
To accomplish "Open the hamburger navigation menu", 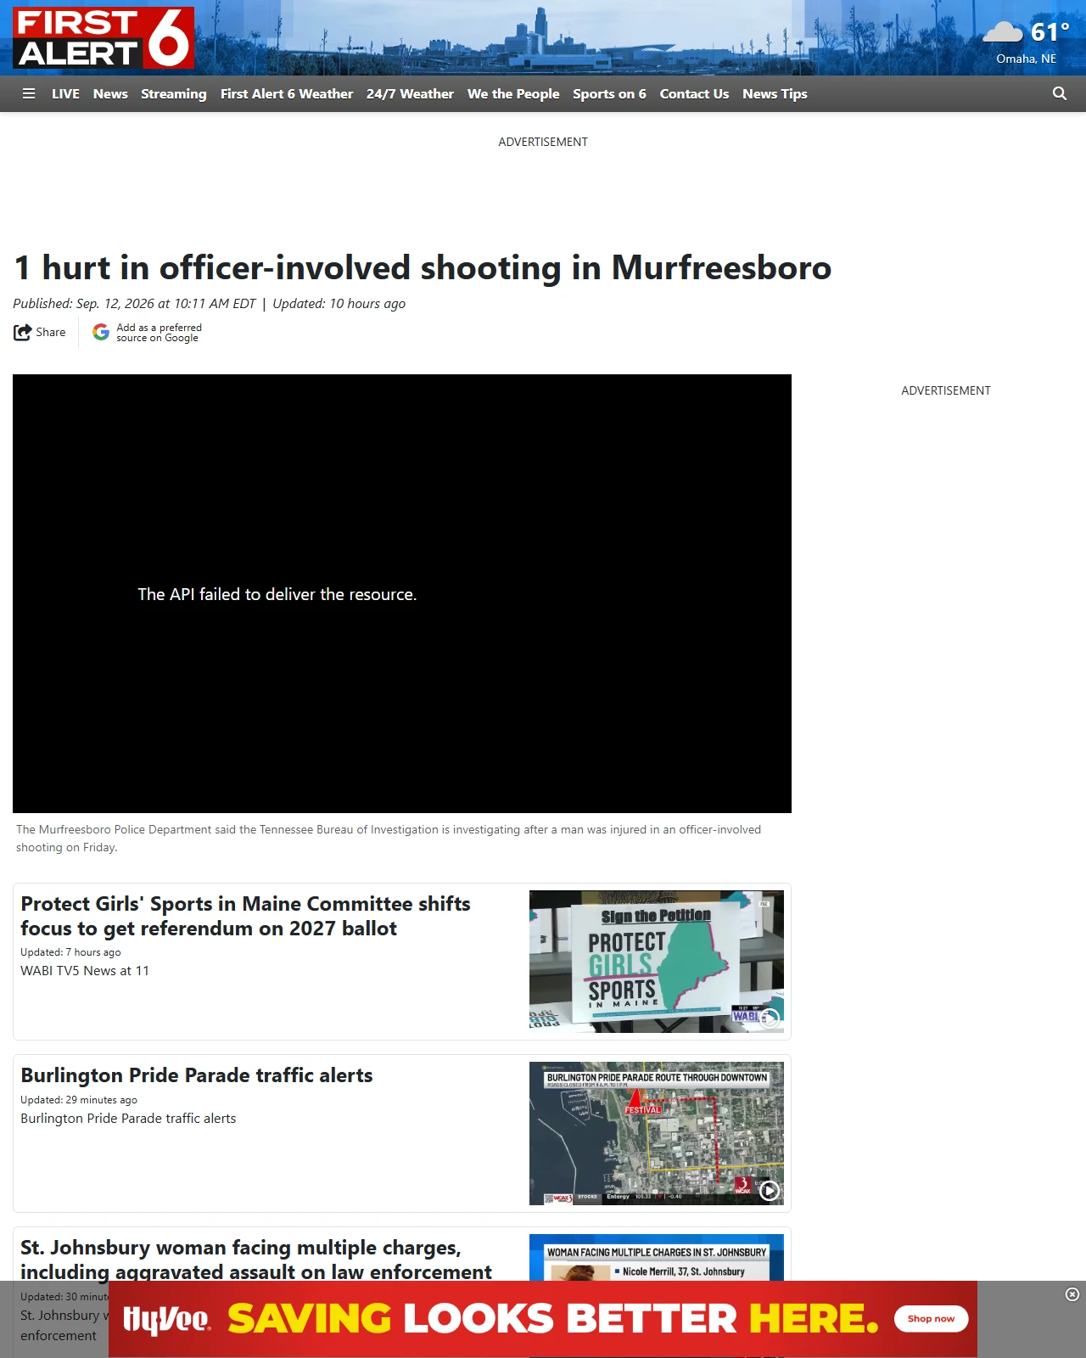I will tap(29, 94).
